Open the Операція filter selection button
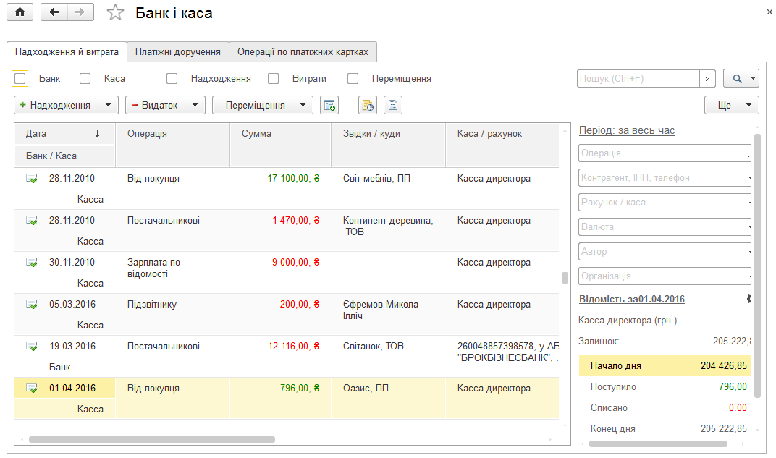The height and width of the screenshot is (458, 776). click(748, 153)
